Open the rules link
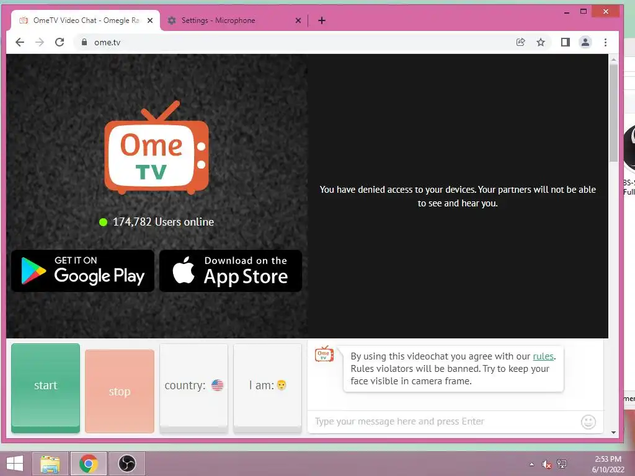Viewport: 635px width, 476px height. pyautogui.click(x=543, y=356)
